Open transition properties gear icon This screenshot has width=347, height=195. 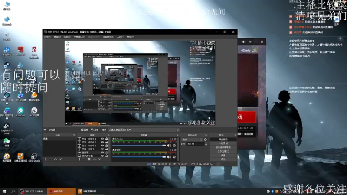tap(205, 140)
